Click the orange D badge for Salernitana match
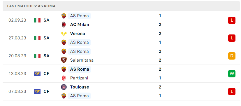Screen dimensions: 241x106 coord(232,56)
